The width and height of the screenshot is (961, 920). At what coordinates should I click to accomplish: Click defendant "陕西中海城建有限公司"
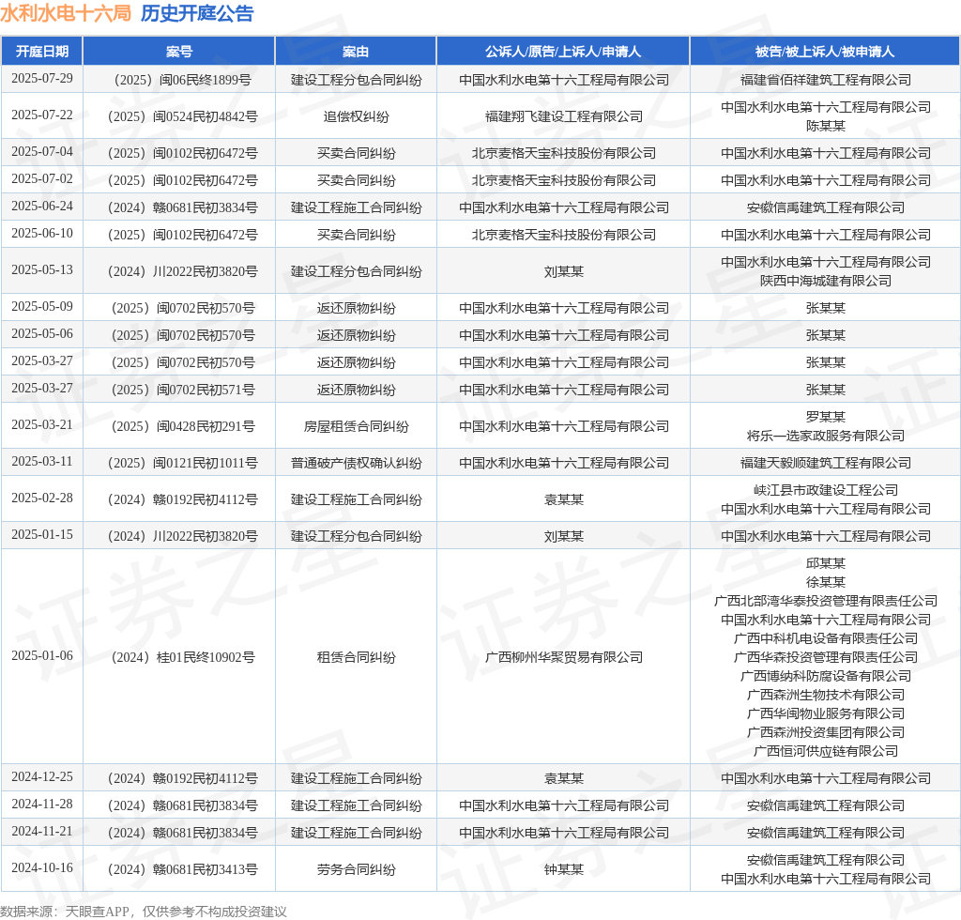tap(826, 281)
